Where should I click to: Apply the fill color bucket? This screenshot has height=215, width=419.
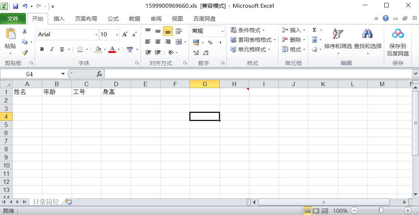pos(98,49)
